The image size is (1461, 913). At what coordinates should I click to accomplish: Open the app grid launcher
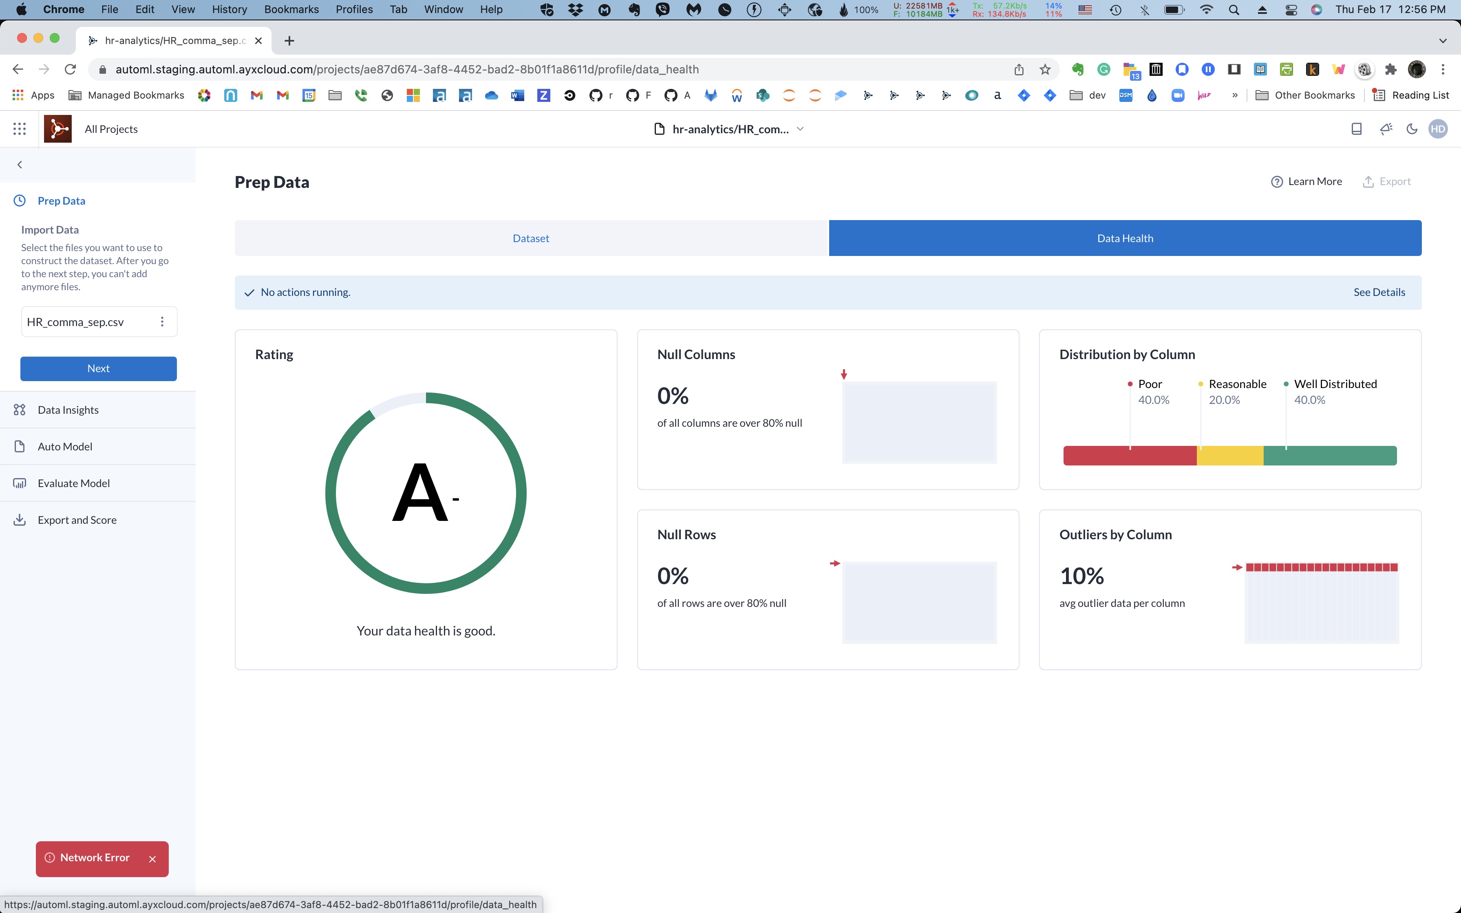coord(19,129)
